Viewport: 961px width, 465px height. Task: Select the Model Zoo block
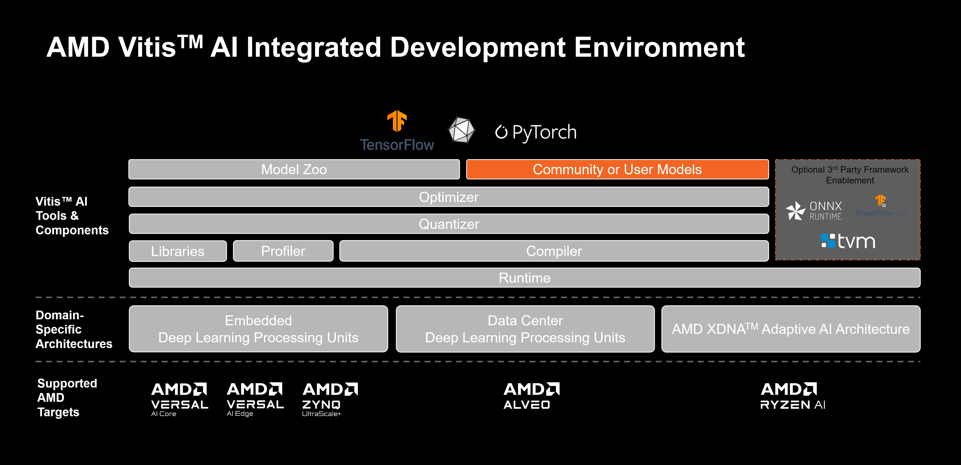click(294, 169)
